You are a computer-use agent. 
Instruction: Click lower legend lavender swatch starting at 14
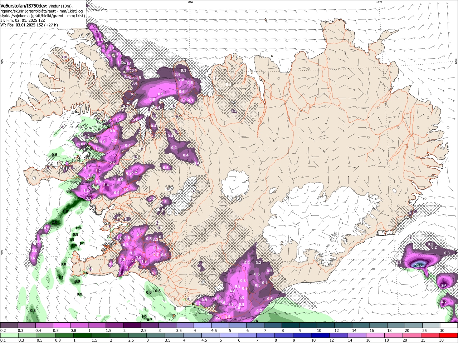tap(357, 335)
